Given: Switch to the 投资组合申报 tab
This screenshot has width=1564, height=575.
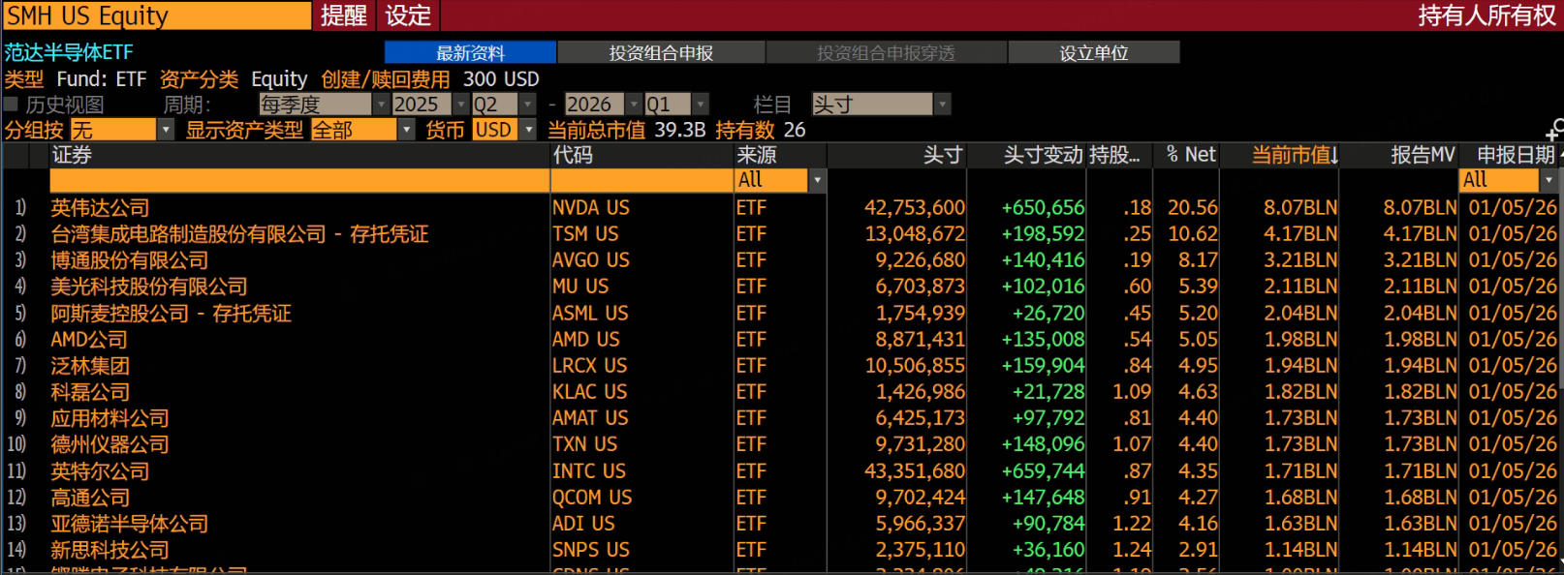Looking at the screenshot, I should [x=661, y=52].
